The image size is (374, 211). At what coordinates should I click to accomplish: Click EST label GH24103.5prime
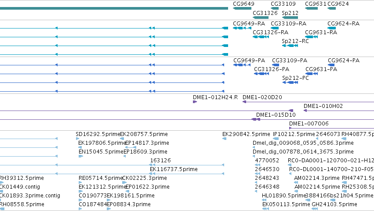[334, 204]
